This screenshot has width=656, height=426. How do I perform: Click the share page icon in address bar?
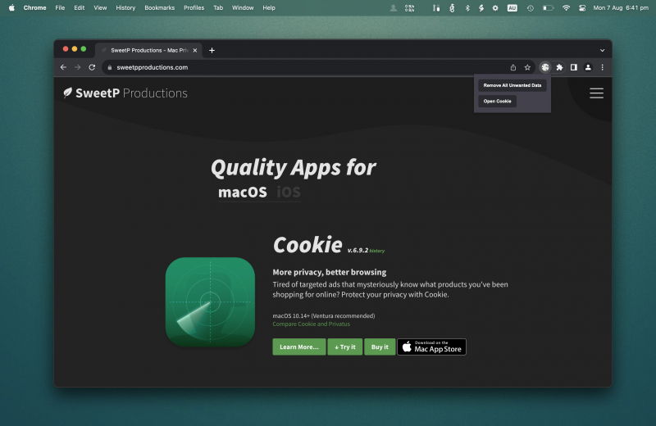click(513, 67)
